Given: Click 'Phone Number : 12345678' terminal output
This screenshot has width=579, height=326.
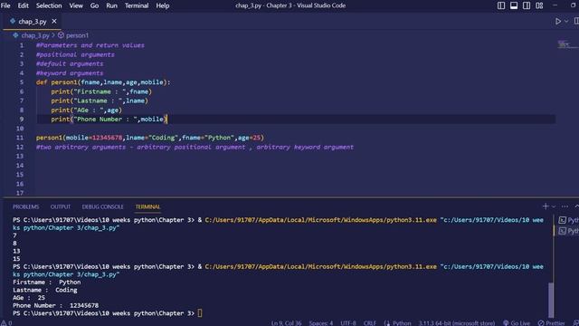Looking at the screenshot, I should pyautogui.click(x=55, y=306).
